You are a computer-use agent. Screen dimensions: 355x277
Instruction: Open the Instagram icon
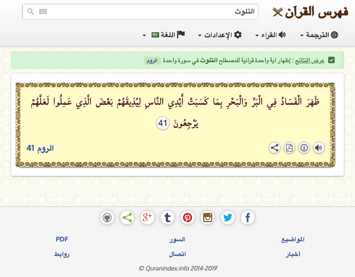tap(208, 217)
